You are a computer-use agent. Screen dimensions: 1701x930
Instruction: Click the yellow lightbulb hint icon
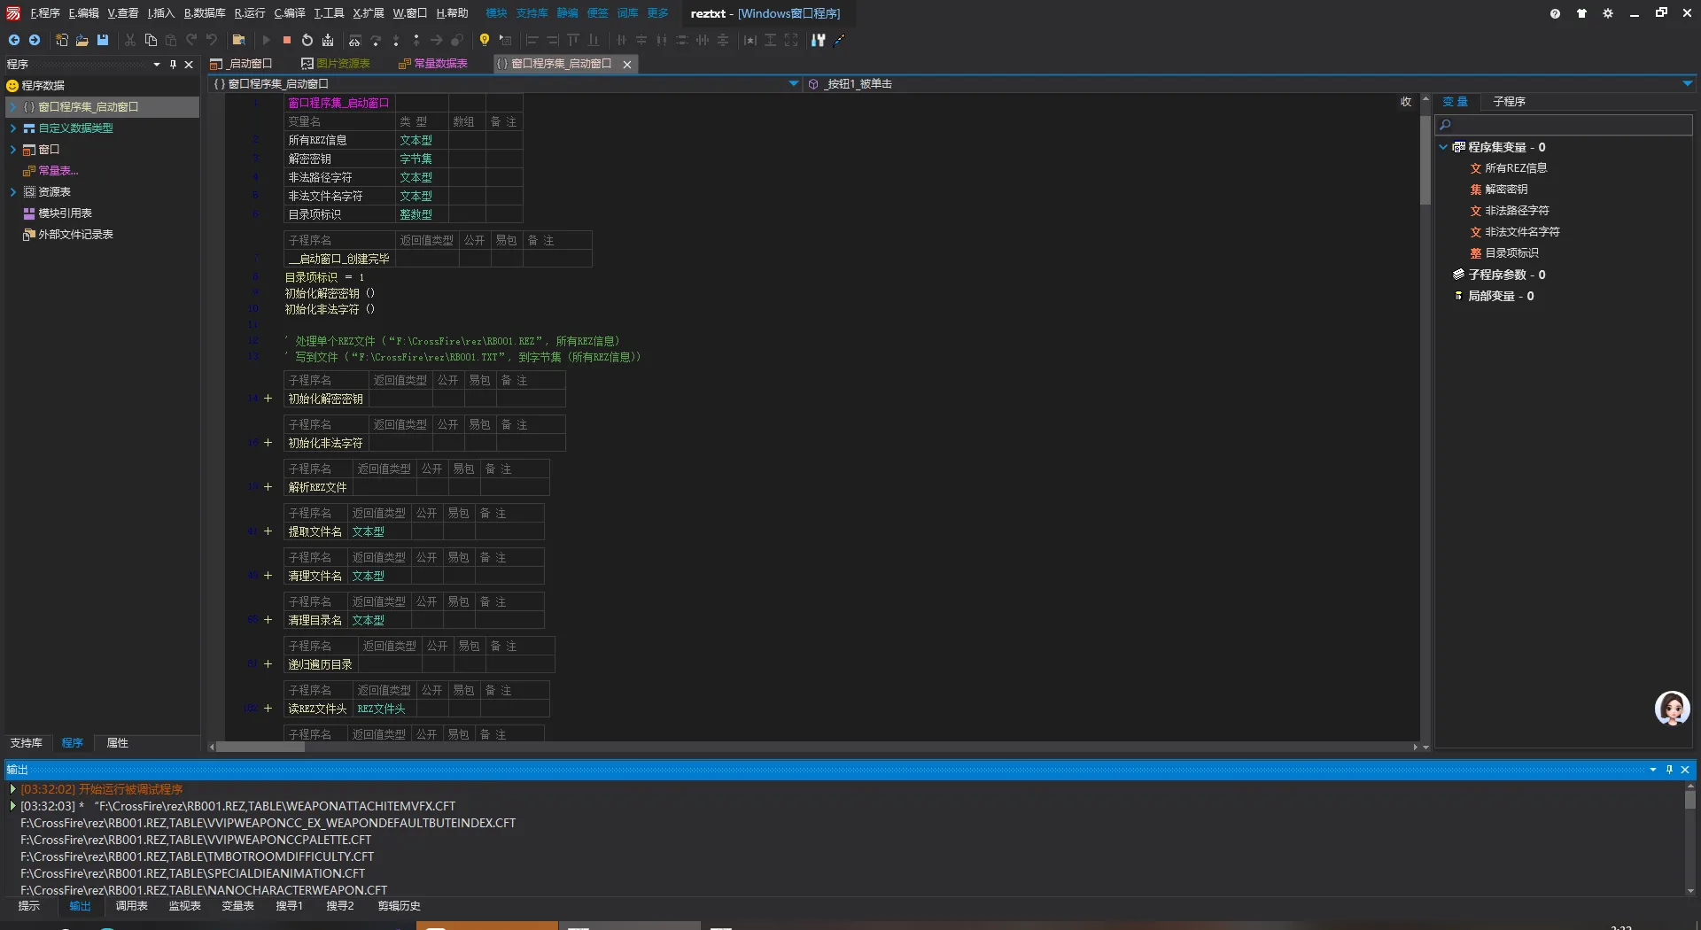click(484, 40)
